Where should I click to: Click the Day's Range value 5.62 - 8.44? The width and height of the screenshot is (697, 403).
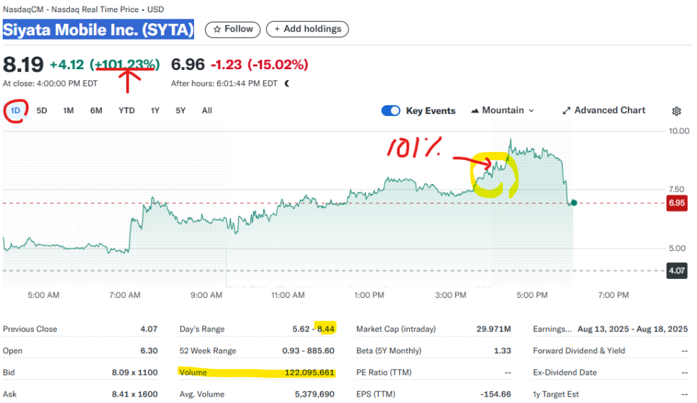pyautogui.click(x=313, y=329)
